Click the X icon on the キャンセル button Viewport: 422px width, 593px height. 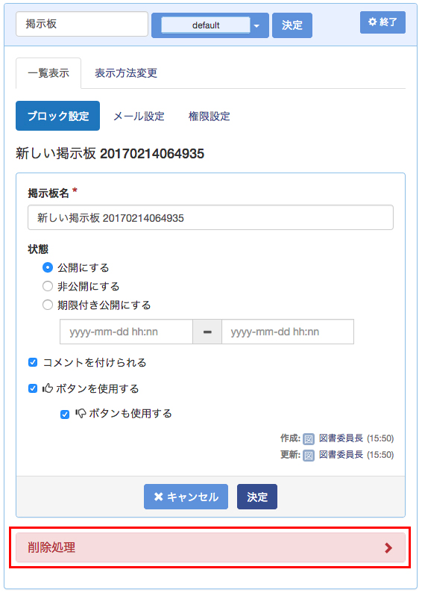pyautogui.click(x=159, y=497)
